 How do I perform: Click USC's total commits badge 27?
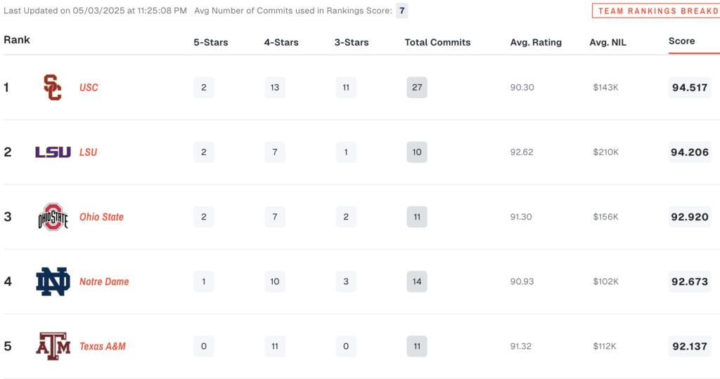click(417, 88)
